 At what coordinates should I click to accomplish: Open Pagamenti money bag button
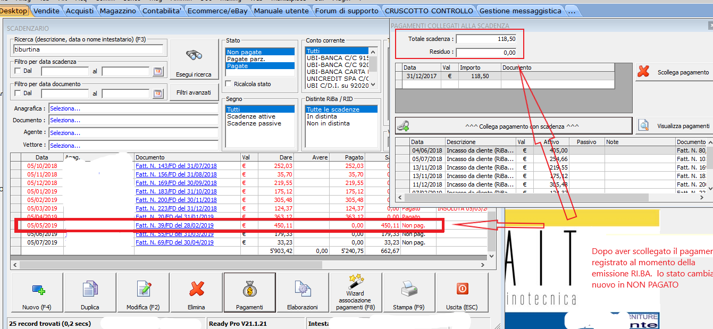coord(249,292)
